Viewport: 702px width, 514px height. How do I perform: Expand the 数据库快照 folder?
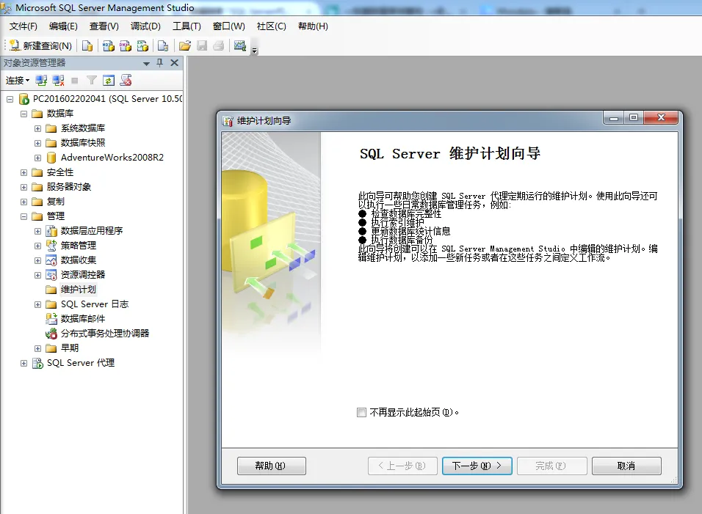tap(37, 144)
